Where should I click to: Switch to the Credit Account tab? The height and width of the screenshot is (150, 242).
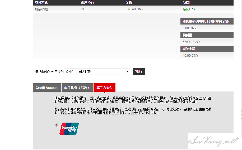click(x=47, y=88)
